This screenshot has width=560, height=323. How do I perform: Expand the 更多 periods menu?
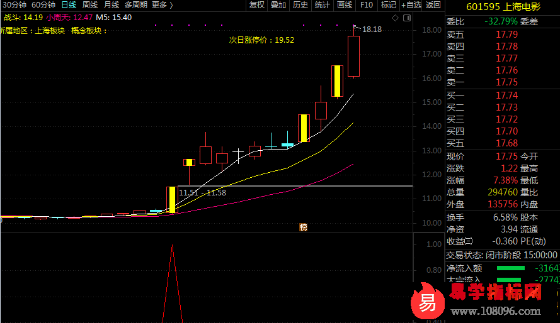[x=162, y=5]
